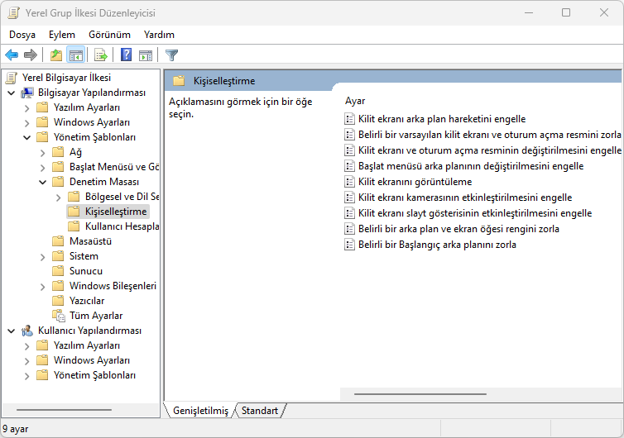The height and width of the screenshot is (438, 624).
Task: Select Tüm Ayarlar tree item
Action: click(96, 316)
